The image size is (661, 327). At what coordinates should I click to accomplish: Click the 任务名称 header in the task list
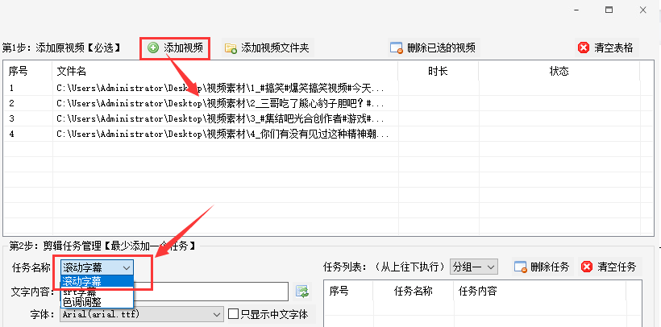coord(413,292)
